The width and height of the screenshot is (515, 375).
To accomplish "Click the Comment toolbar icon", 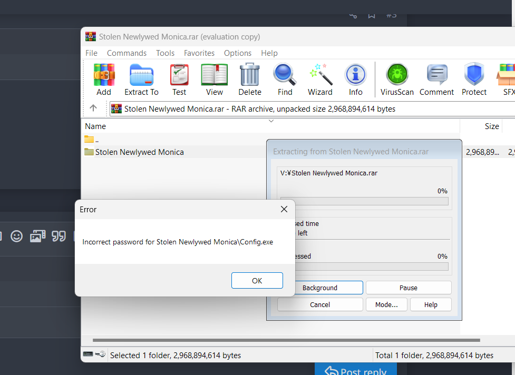I will click(x=436, y=75).
